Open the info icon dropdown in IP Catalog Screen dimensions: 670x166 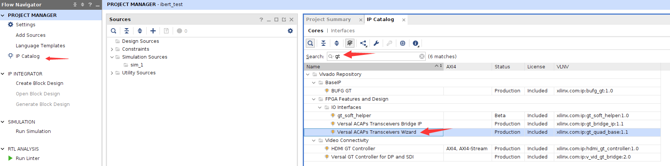click(x=416, y=43)
